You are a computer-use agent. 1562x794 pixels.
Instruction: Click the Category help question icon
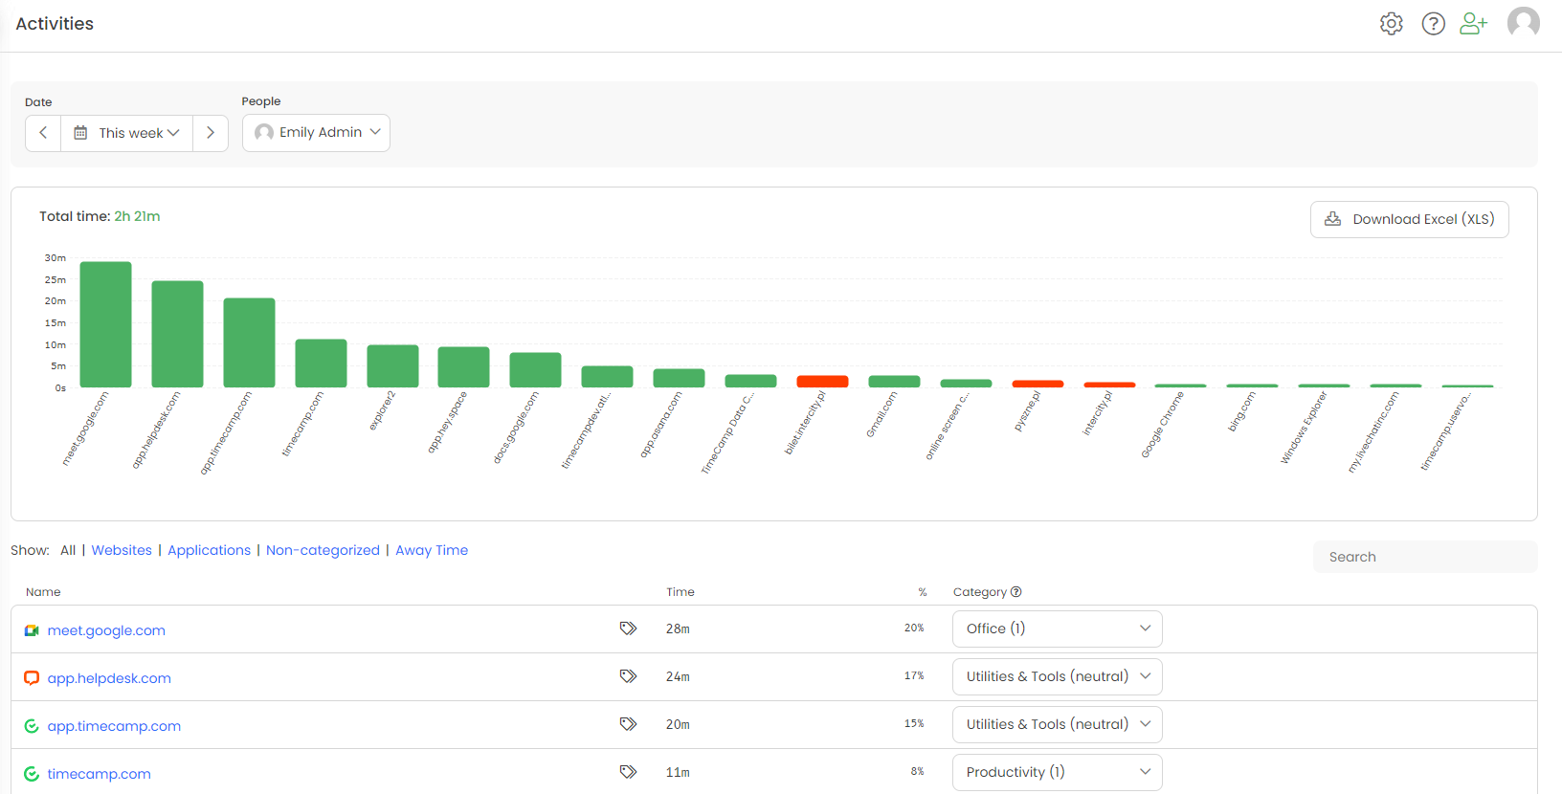(1016, 592)
